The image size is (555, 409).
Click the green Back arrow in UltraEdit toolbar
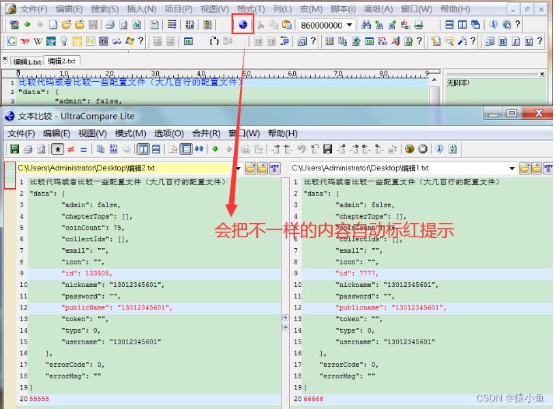[27, 25]
